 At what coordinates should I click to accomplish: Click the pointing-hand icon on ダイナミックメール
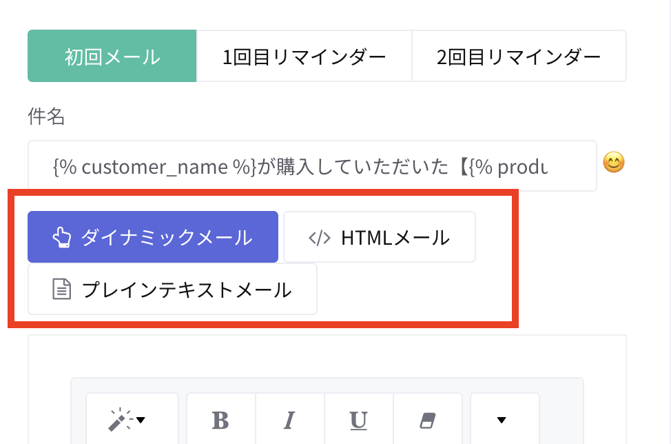(62, 238)
